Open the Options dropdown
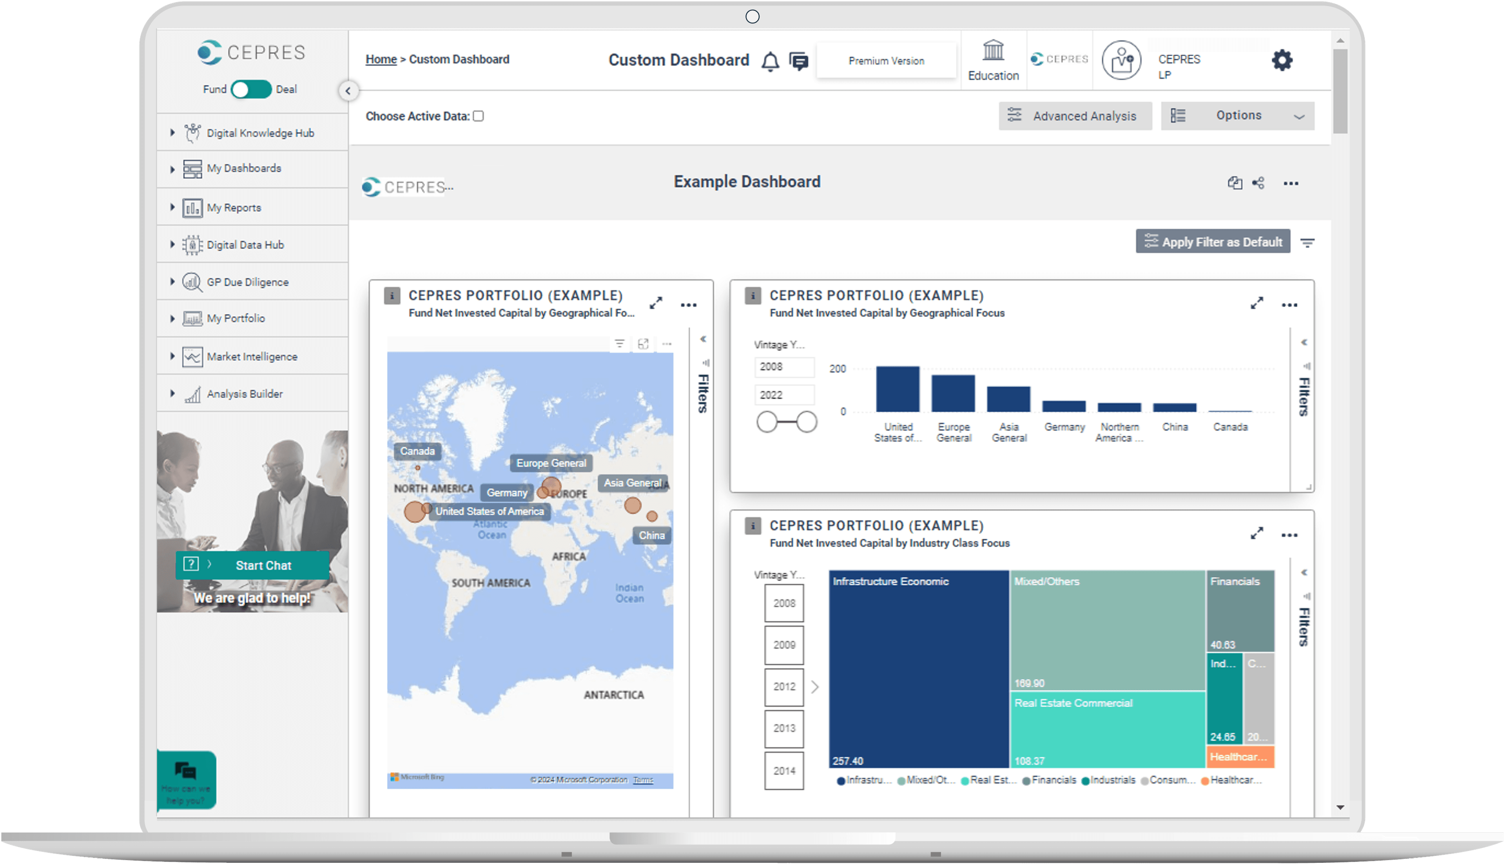The image size is (1505, 864). pos(1237,116)
